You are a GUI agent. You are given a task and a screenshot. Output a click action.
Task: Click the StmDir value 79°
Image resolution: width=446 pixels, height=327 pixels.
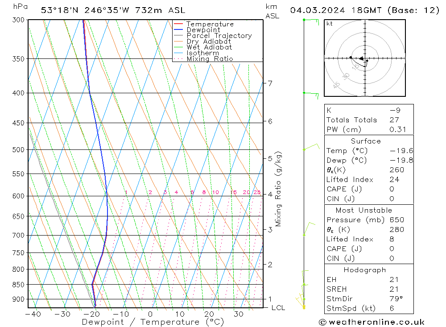(x=396, y=299)
